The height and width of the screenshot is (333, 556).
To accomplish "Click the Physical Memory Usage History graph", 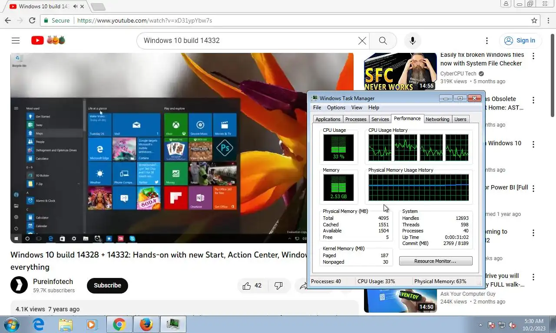I will [x=419, y=187].
